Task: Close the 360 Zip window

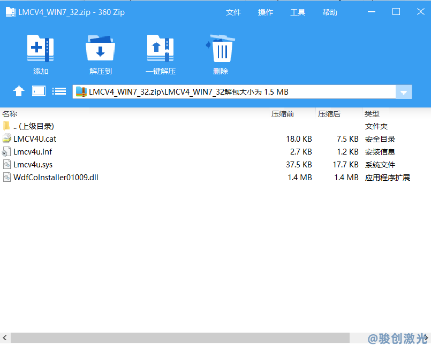Action: 420,12
